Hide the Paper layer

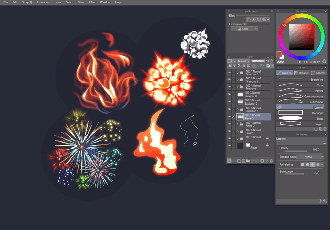pyautogui.click(x=229, y=146)
